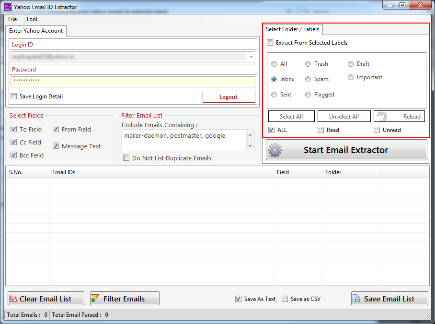Click the Folder column header
The image size is (435, 324).
coord(352,172)
